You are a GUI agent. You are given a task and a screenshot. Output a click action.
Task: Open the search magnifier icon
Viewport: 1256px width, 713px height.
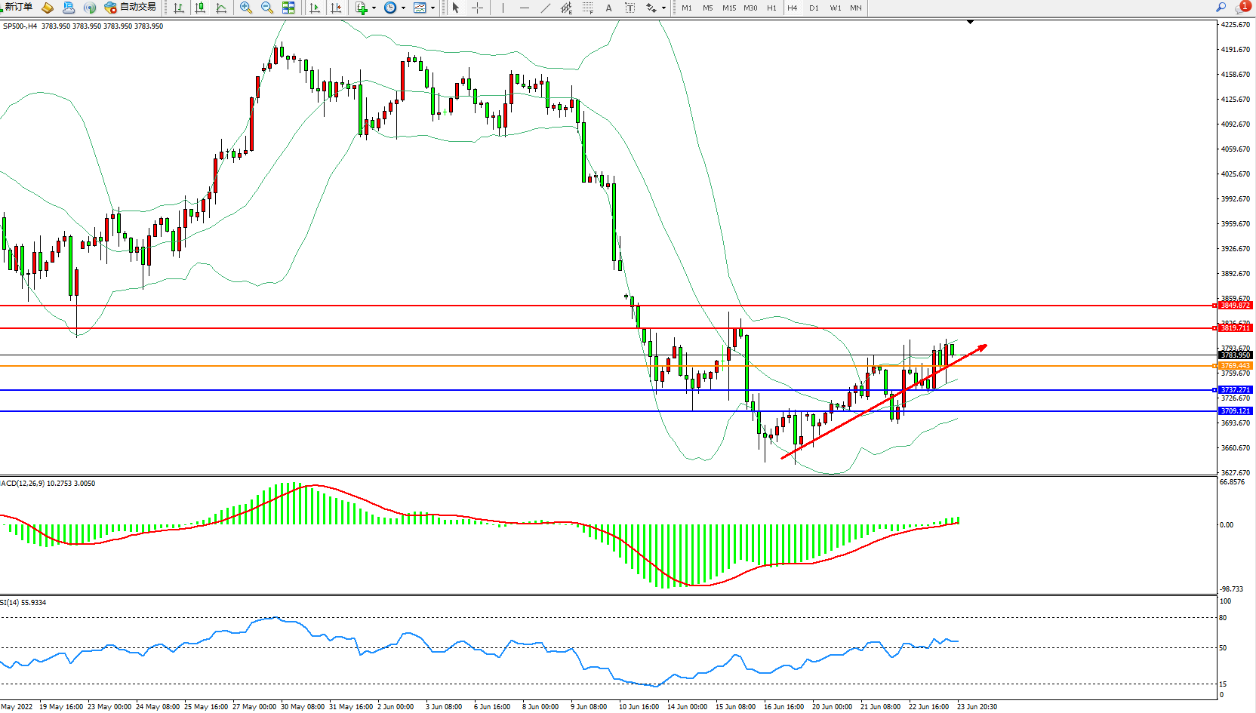[x=1221, y=8]
